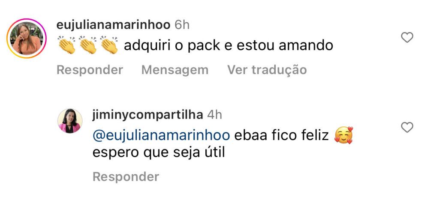
Task: Click the first clapping hands emoji
Action: tap(67, 45)
